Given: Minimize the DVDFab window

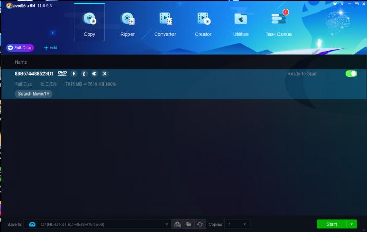Looking at the screenshot, I should tap(350, 4).
